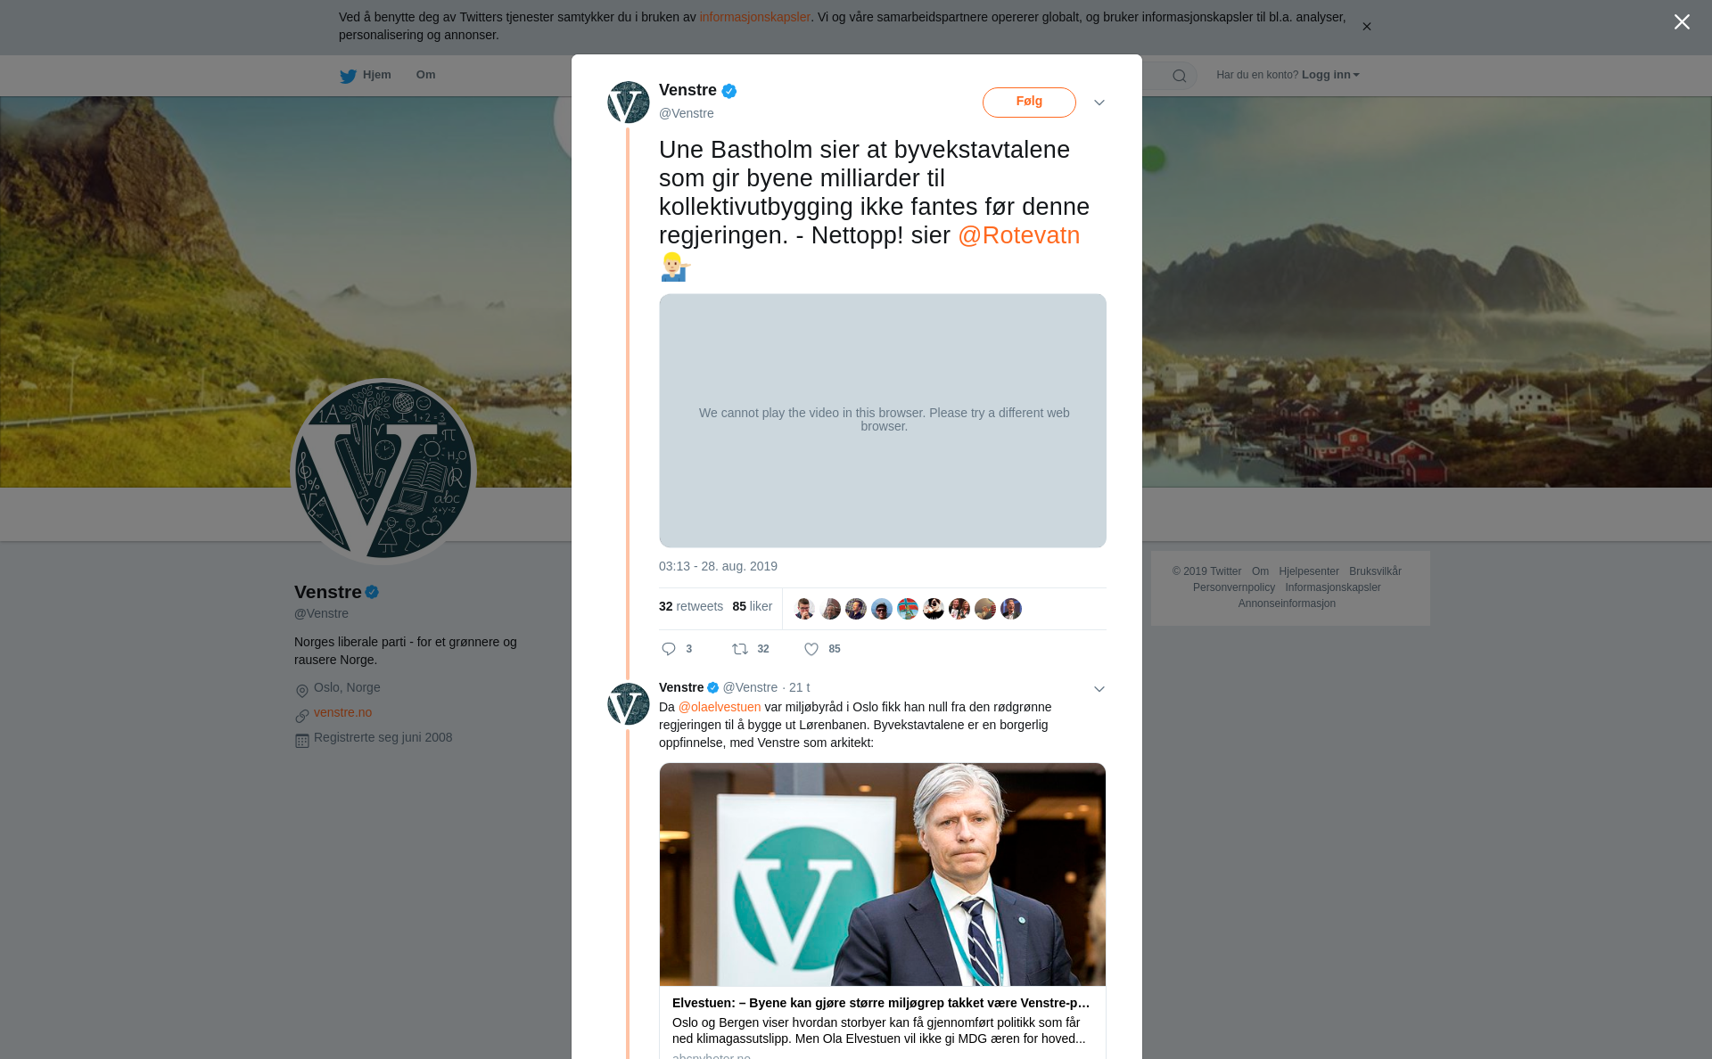The height and width of the screenshot is (1059, 1712).
Task: Close the tweet overlay with X
Action: [1682, 21]
